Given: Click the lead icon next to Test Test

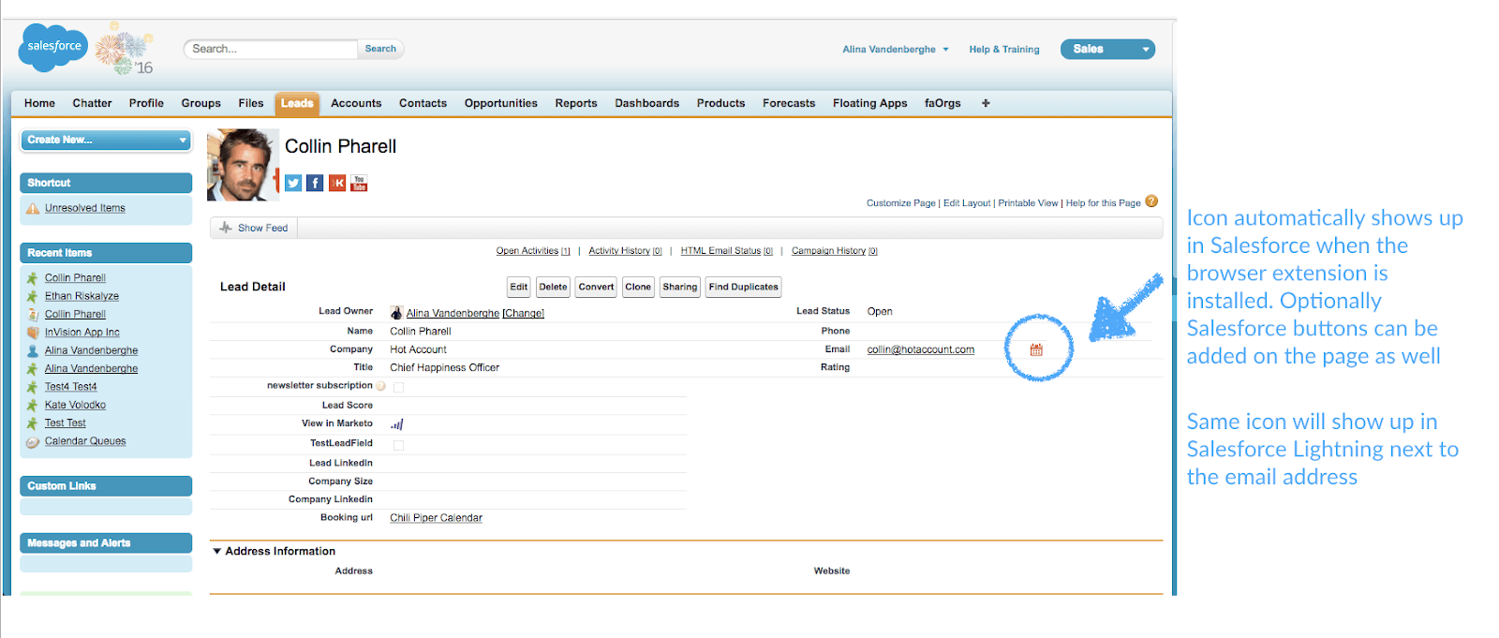Looking at the screenshot, I should 33,423.
